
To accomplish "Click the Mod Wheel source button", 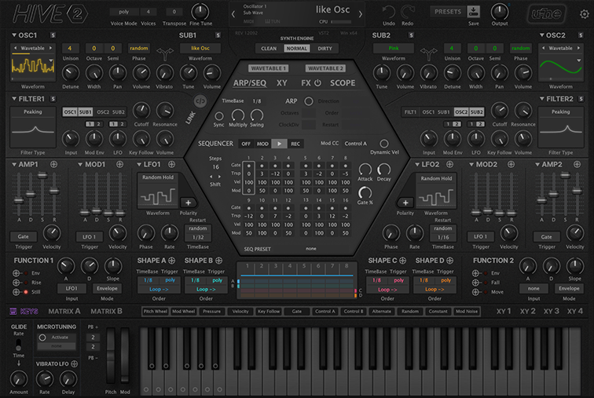I will (x=183, y=312).
